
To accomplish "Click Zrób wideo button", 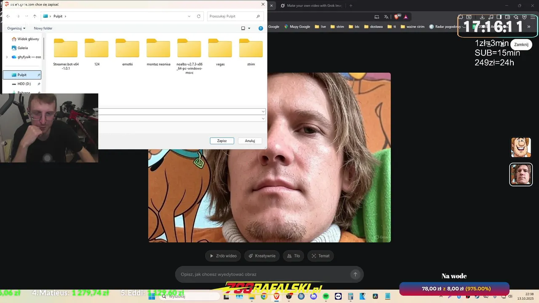I will click(x=223, y=256).
